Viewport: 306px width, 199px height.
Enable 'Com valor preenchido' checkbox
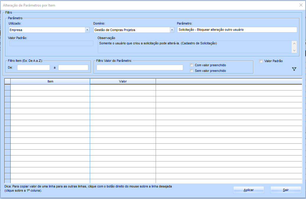192,65
